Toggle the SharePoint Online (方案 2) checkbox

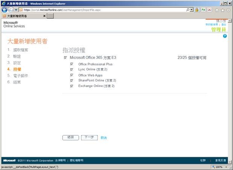click(x=72, y=81)
